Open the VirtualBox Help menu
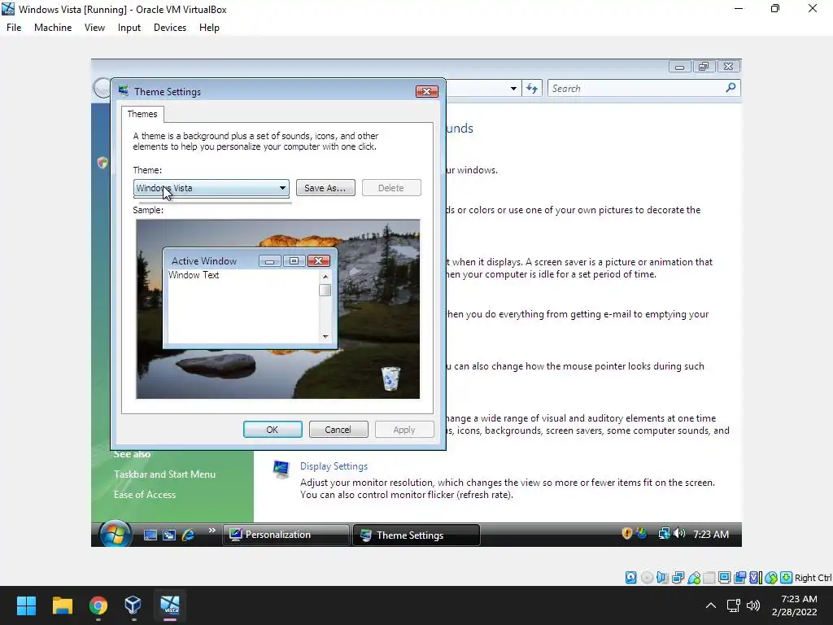Screen dimensions: 833x625 click(x=209, y=28)
